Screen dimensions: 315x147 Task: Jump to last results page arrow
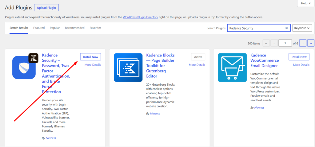click(x=311, y=43)
